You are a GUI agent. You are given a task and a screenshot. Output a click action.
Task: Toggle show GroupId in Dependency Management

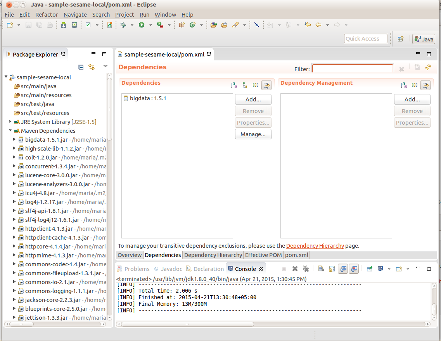pos(415,85)
